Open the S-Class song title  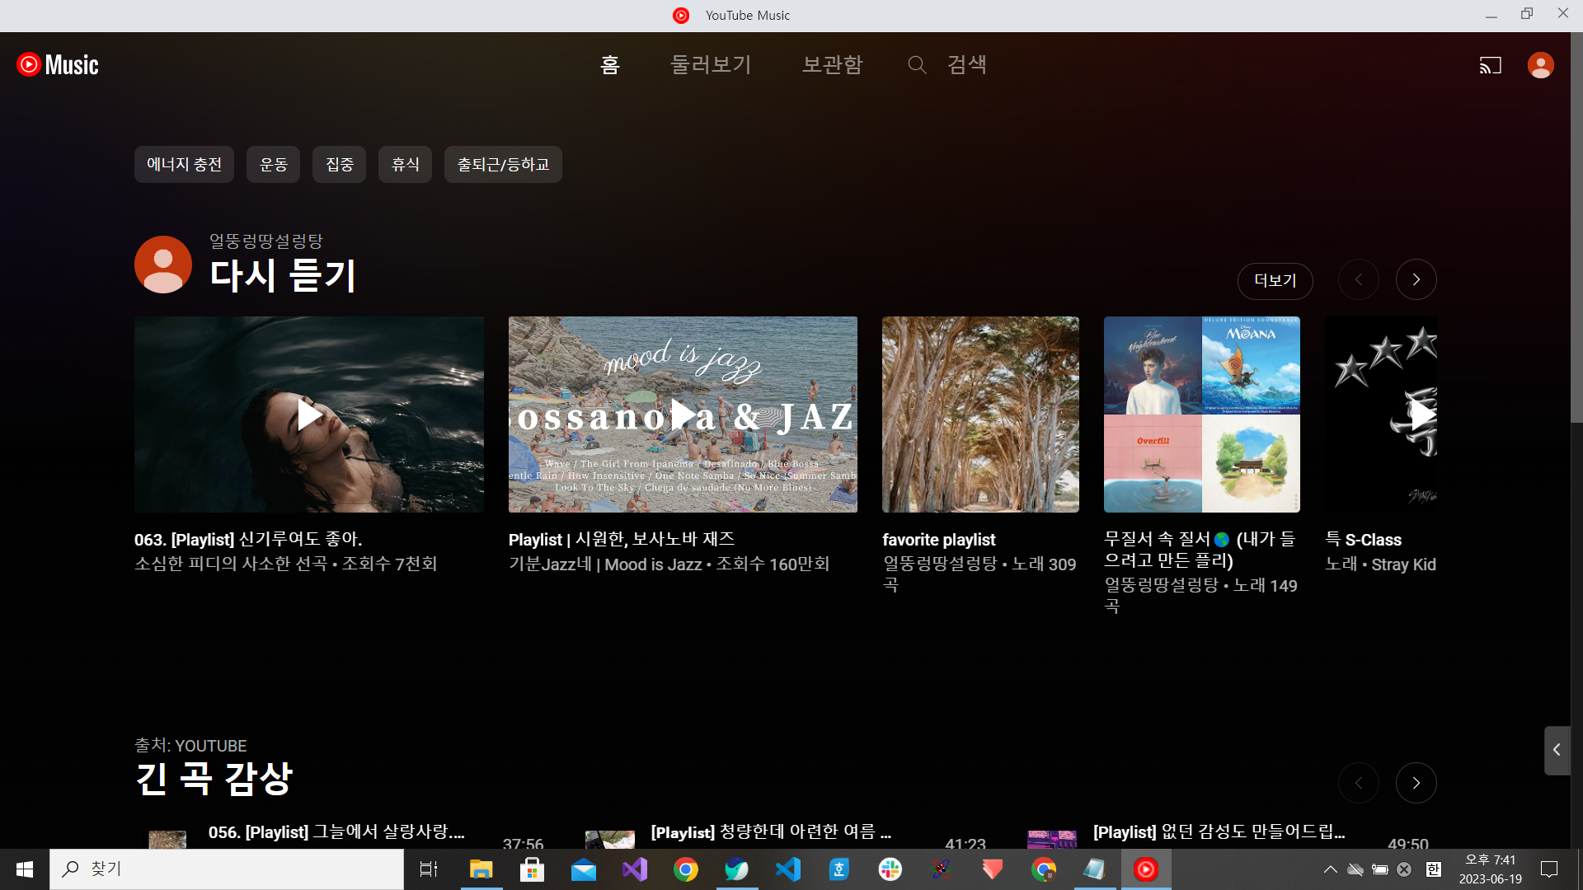pyautogui.click(x=1364, y=540)
